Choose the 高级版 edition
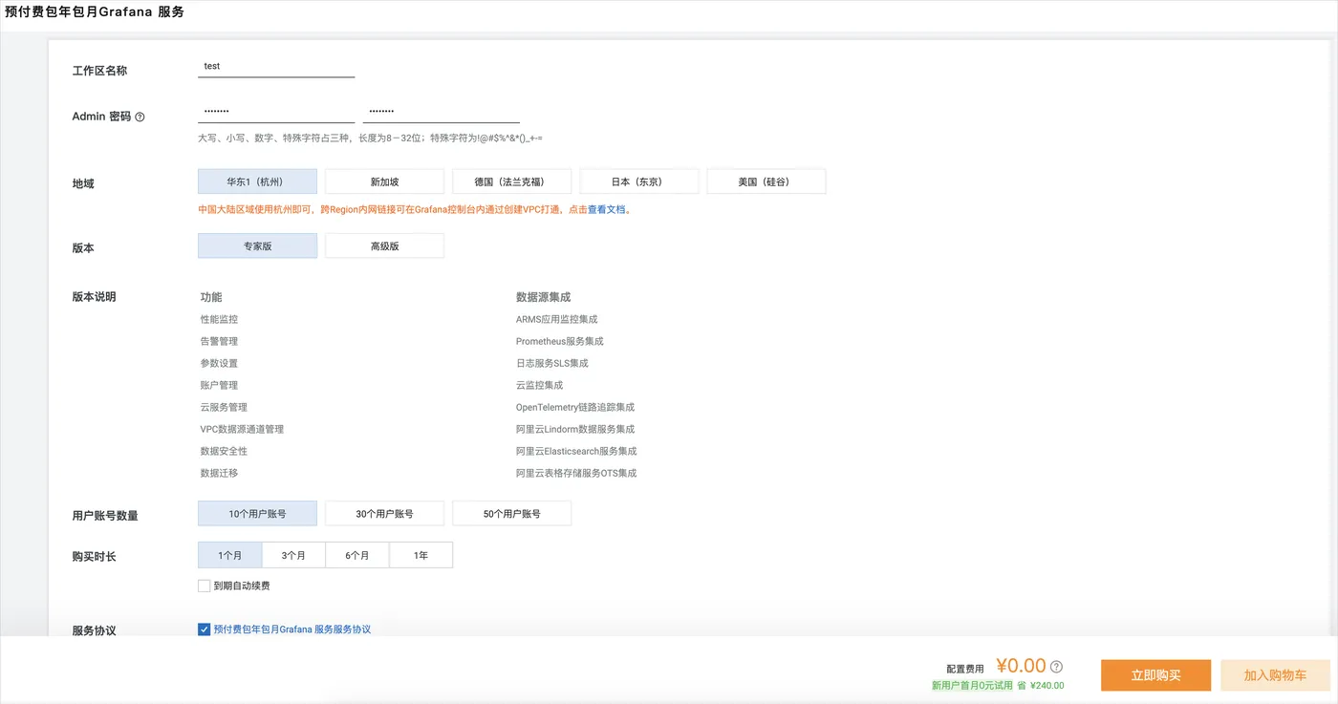Screen dimensions: 1338x704 (384, 245)
